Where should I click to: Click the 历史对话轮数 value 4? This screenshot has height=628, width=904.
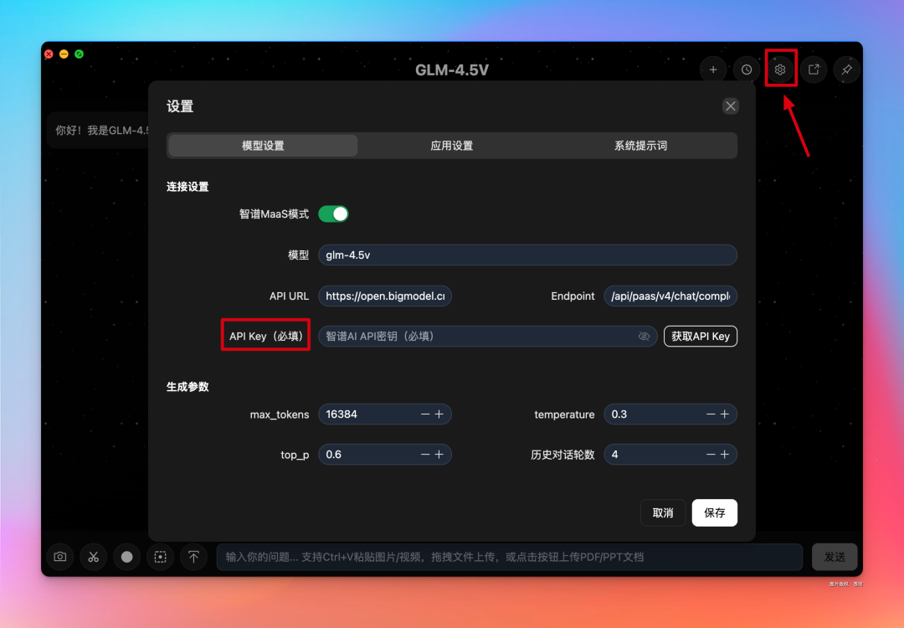[x=614, y=455]
